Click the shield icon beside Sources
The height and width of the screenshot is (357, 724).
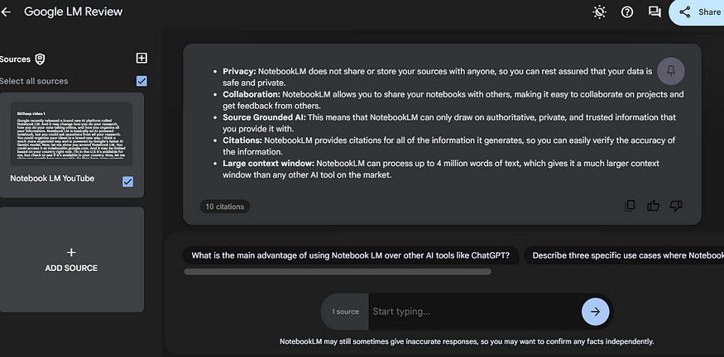tap(41, 59)
